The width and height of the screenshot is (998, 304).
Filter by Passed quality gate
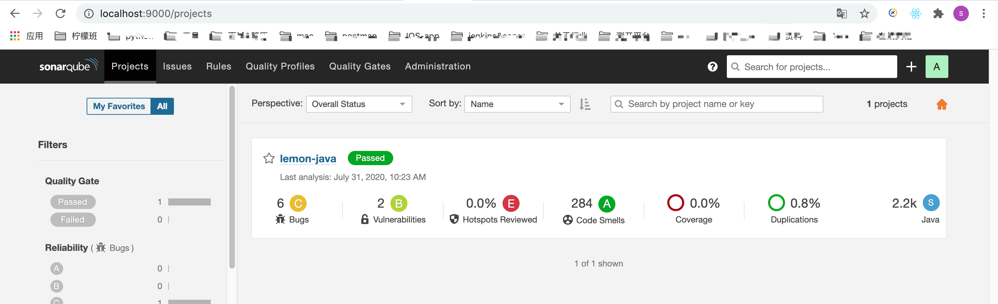72,202
